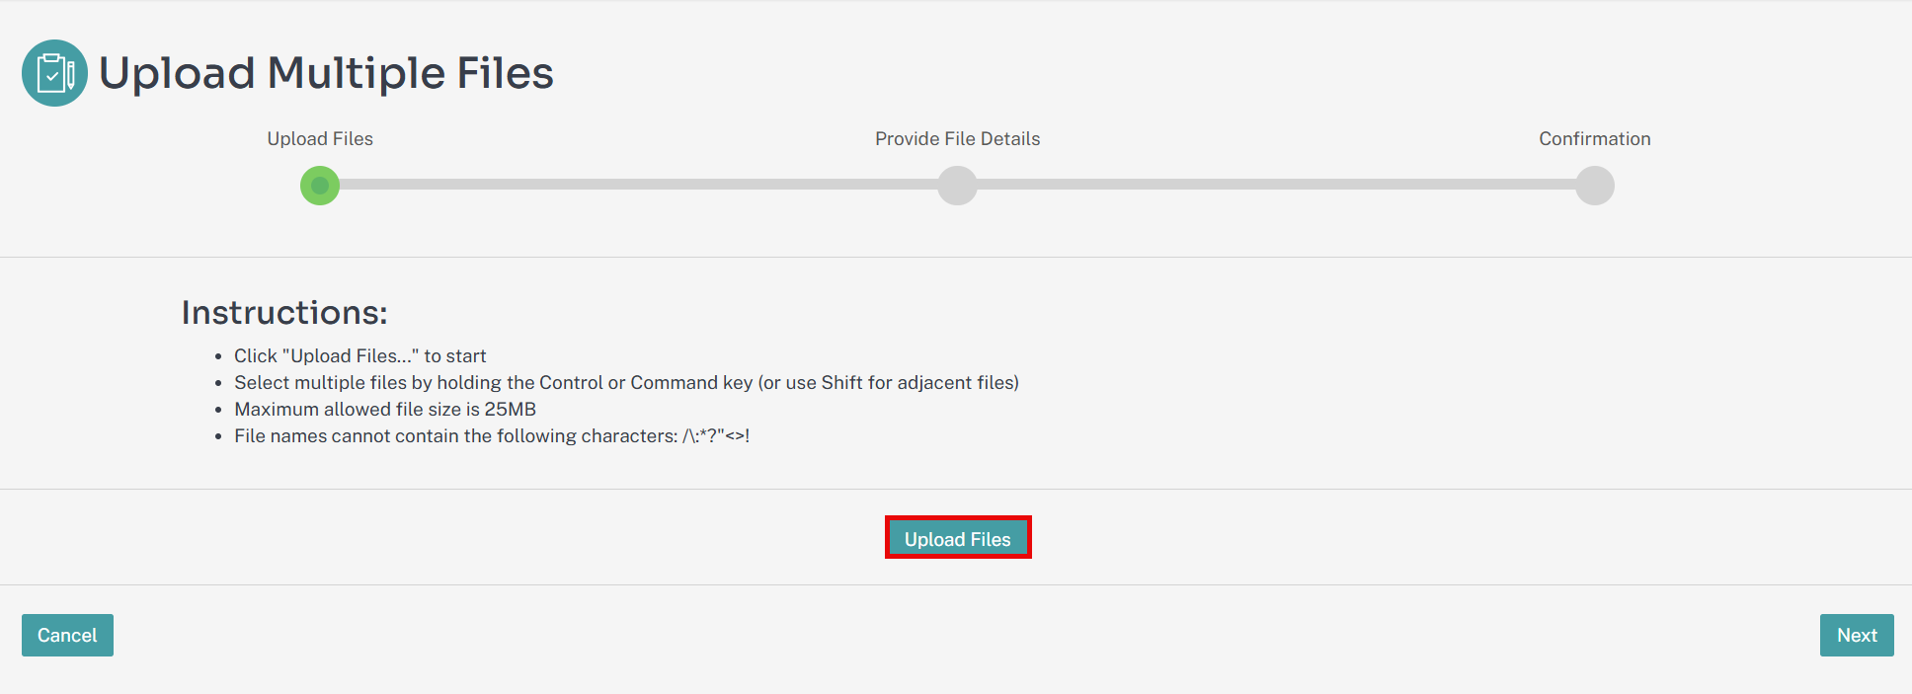The height and width of the screenshot is (694, 1912).
Task: Click the Provide File Details step label
Action: pyautogui.click(x=957, y=139)
